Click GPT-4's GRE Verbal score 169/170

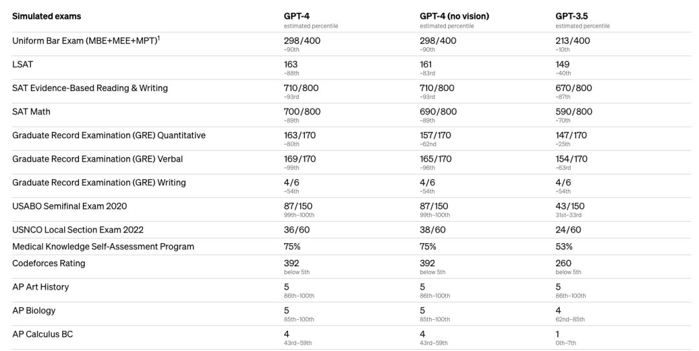302,159
